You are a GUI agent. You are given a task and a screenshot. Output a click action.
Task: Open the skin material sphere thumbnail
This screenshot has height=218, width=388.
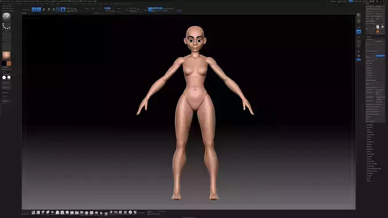(6, 56)
